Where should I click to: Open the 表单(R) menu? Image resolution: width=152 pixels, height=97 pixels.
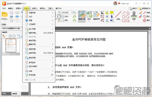click(43, 8)
